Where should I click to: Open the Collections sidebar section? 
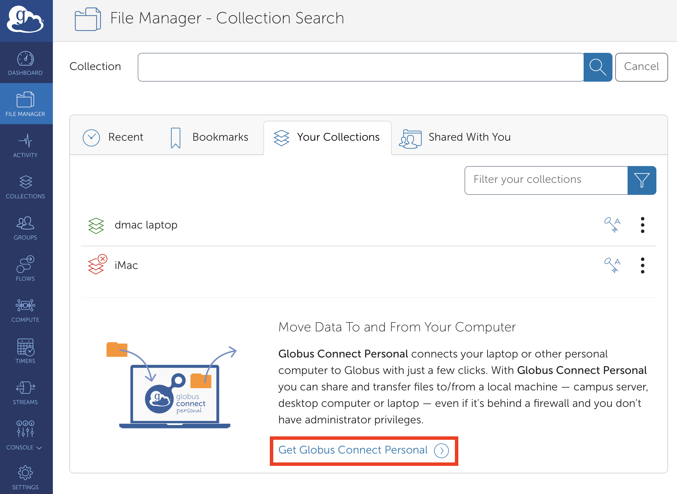(25, 187)
